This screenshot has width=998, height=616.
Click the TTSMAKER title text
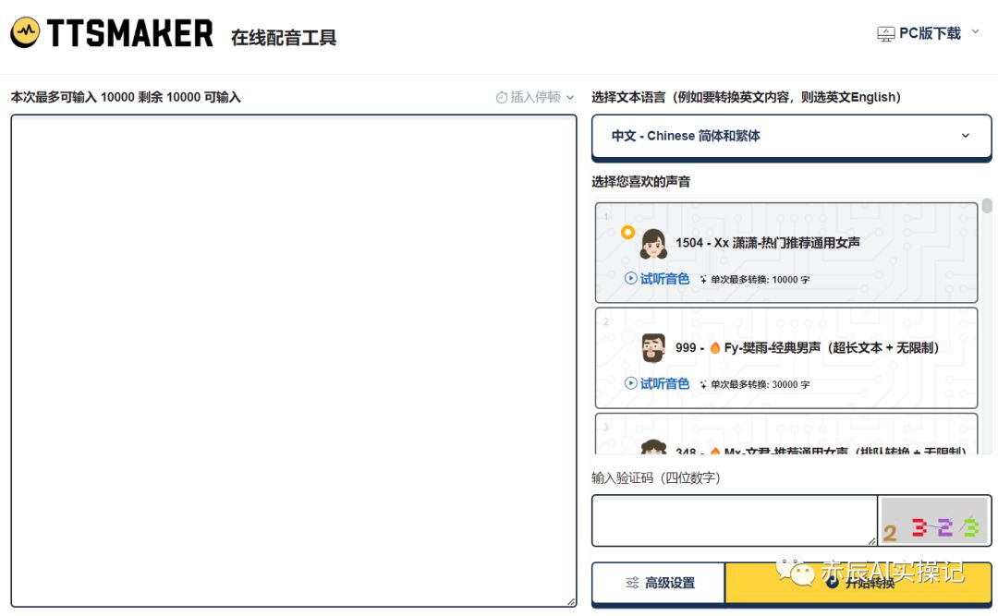pos(130,33)
